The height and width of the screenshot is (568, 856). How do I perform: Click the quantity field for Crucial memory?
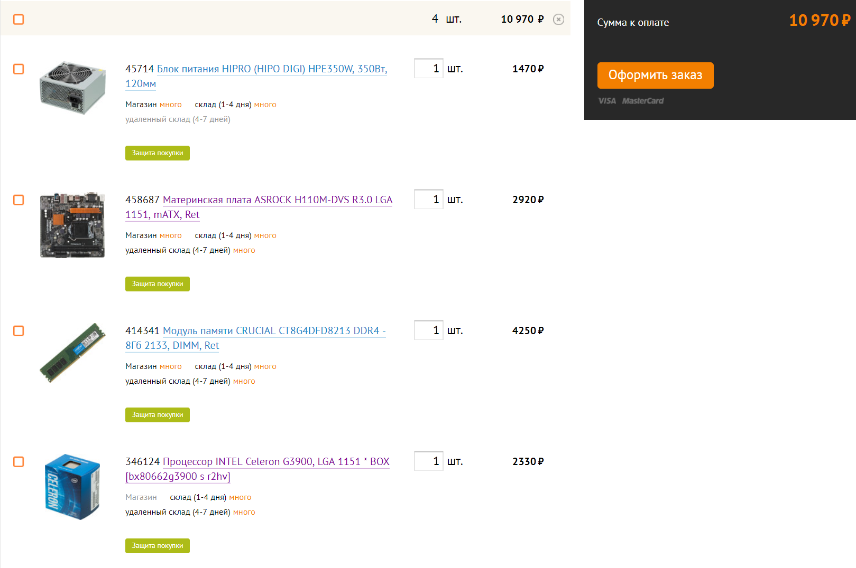(x=428, y=330)
